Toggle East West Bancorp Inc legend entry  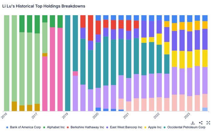pos(126,127)
